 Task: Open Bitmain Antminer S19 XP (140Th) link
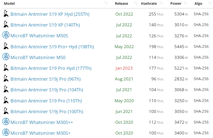point(45,25)
